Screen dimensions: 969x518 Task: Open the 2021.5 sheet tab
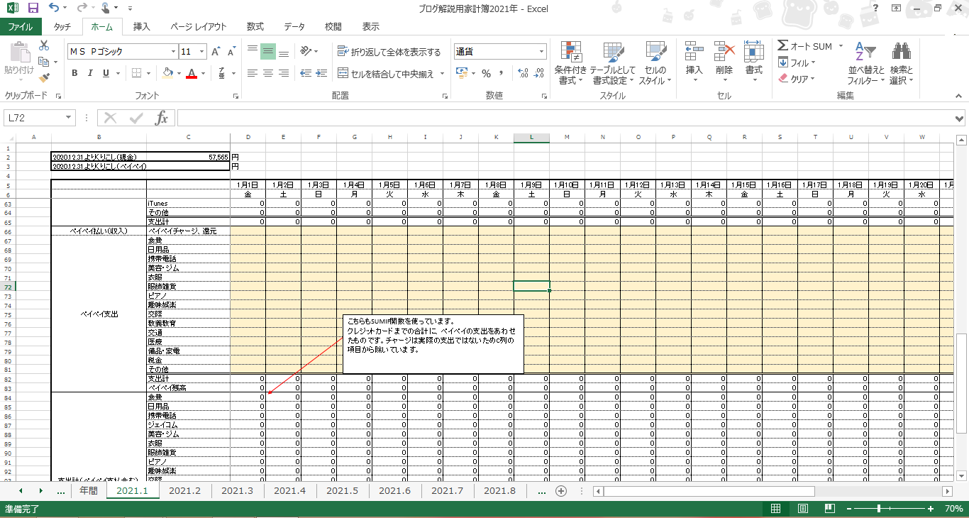pyautogui.click(x=342, y=490)
